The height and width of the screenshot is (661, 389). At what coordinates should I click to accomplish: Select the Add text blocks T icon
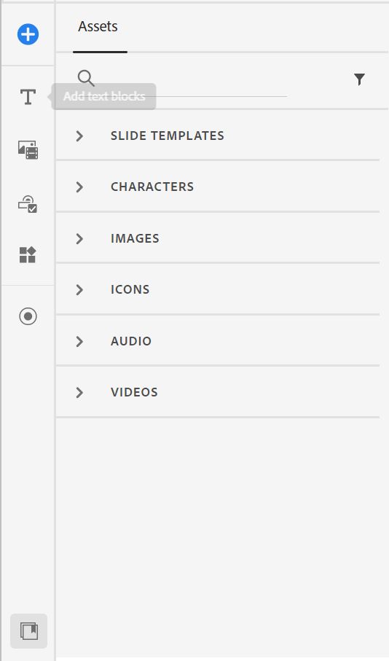pos(28,97)
